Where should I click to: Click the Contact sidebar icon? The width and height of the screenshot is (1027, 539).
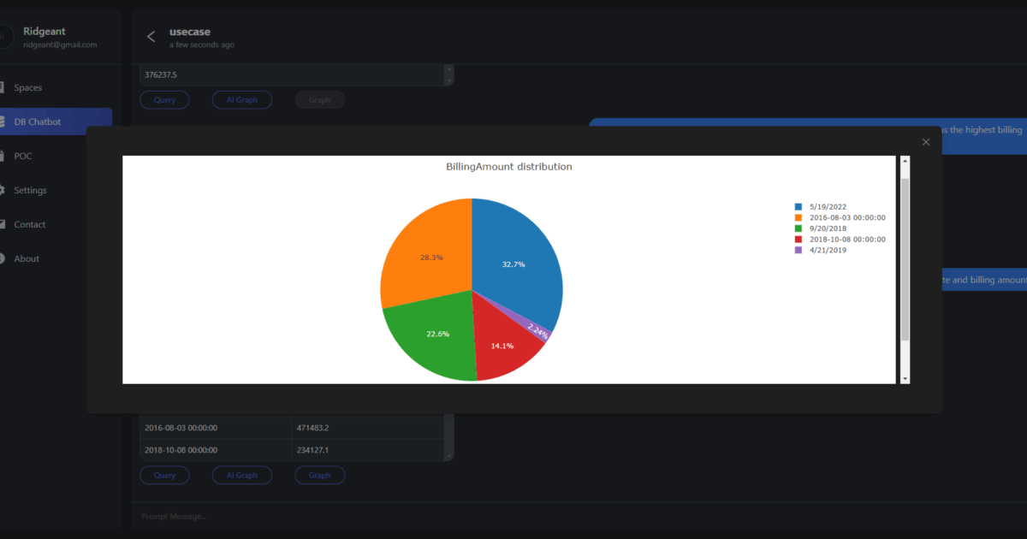pyautogui.click(x=3, y=224)
